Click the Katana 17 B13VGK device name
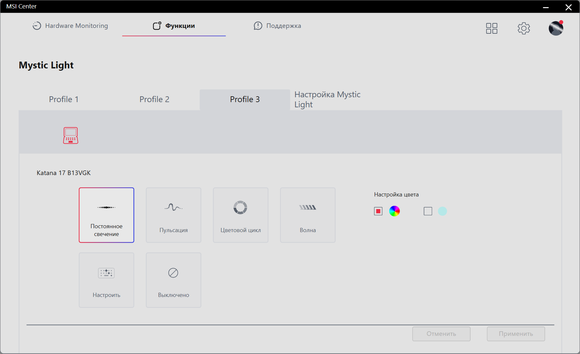This screenshot has width=580, height=354. tap(64, 173)
